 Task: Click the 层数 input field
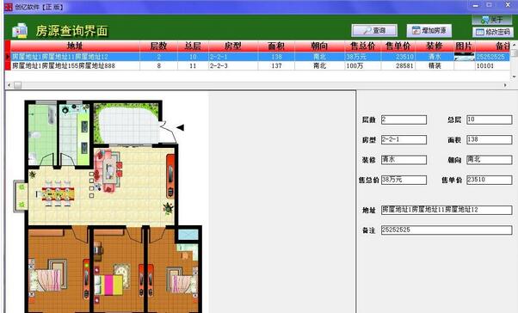point(404,120)
